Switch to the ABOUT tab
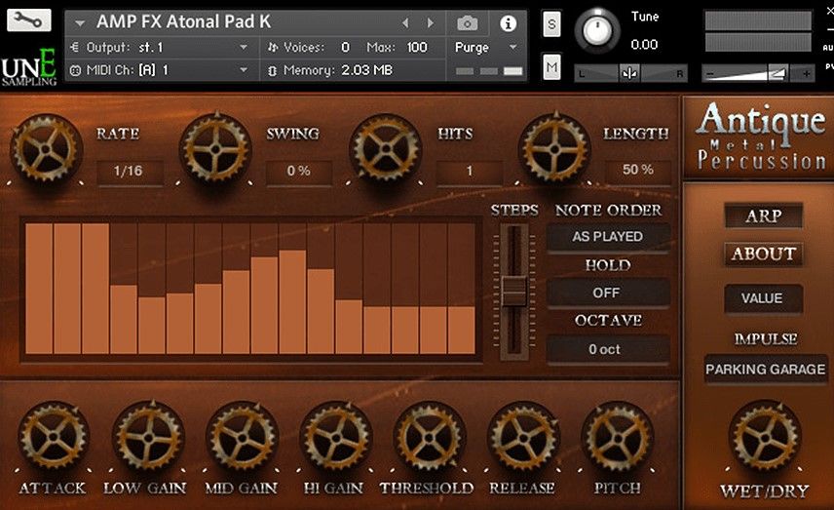 coord(763,254)
